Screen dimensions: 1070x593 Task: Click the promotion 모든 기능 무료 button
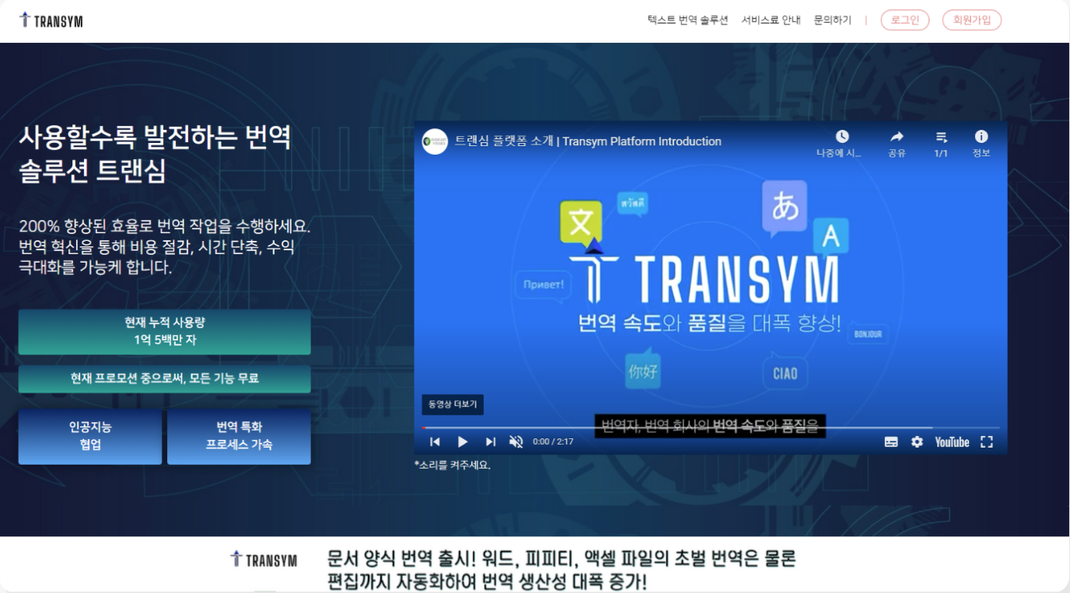pyautogui.click(x=164, y=378)
